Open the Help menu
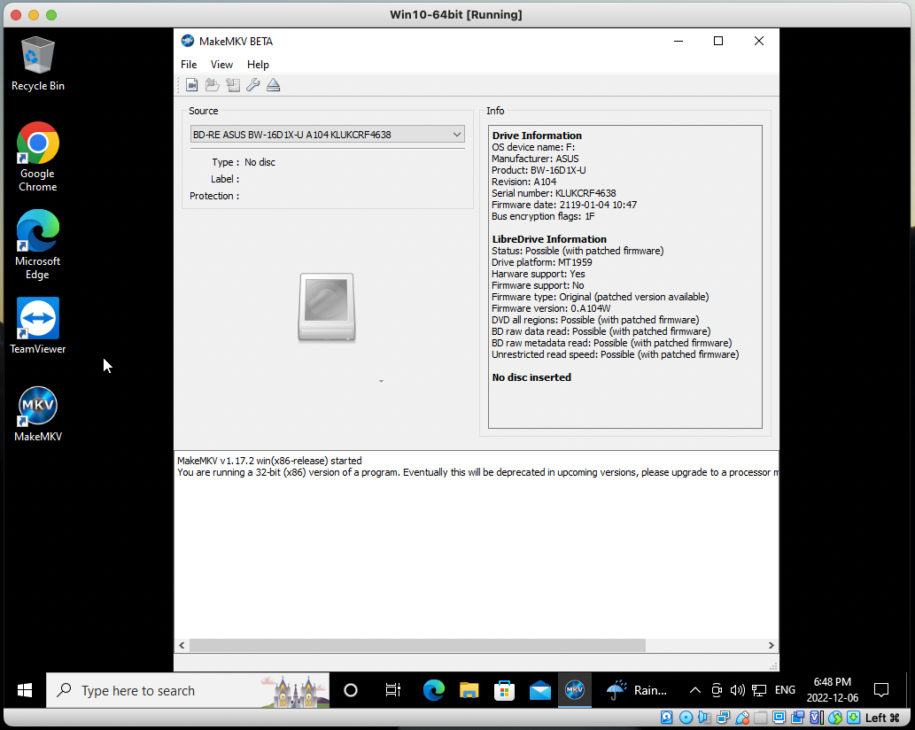The height and width of the screenshot is (730, 915). pyautogui.click(x=258, y=64)
